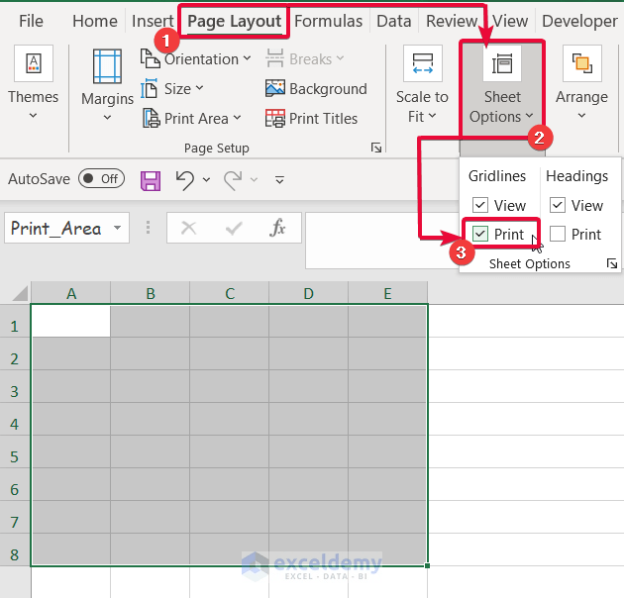This screenshot has width=624, height=598.
Task: Expand the Scale to Fit chevron
Action: point(432,116)
